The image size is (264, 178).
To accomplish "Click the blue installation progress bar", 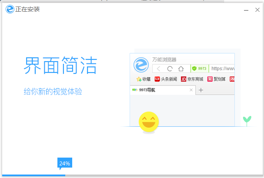I will point(33,175).
